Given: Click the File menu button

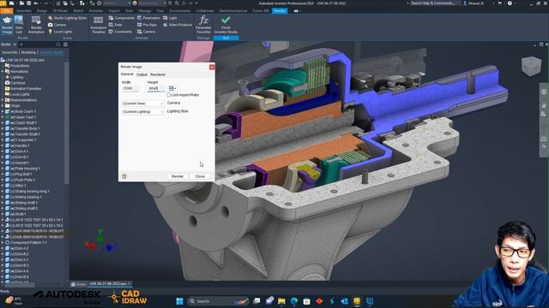Looking at the screenshot, I should (7, 11).
